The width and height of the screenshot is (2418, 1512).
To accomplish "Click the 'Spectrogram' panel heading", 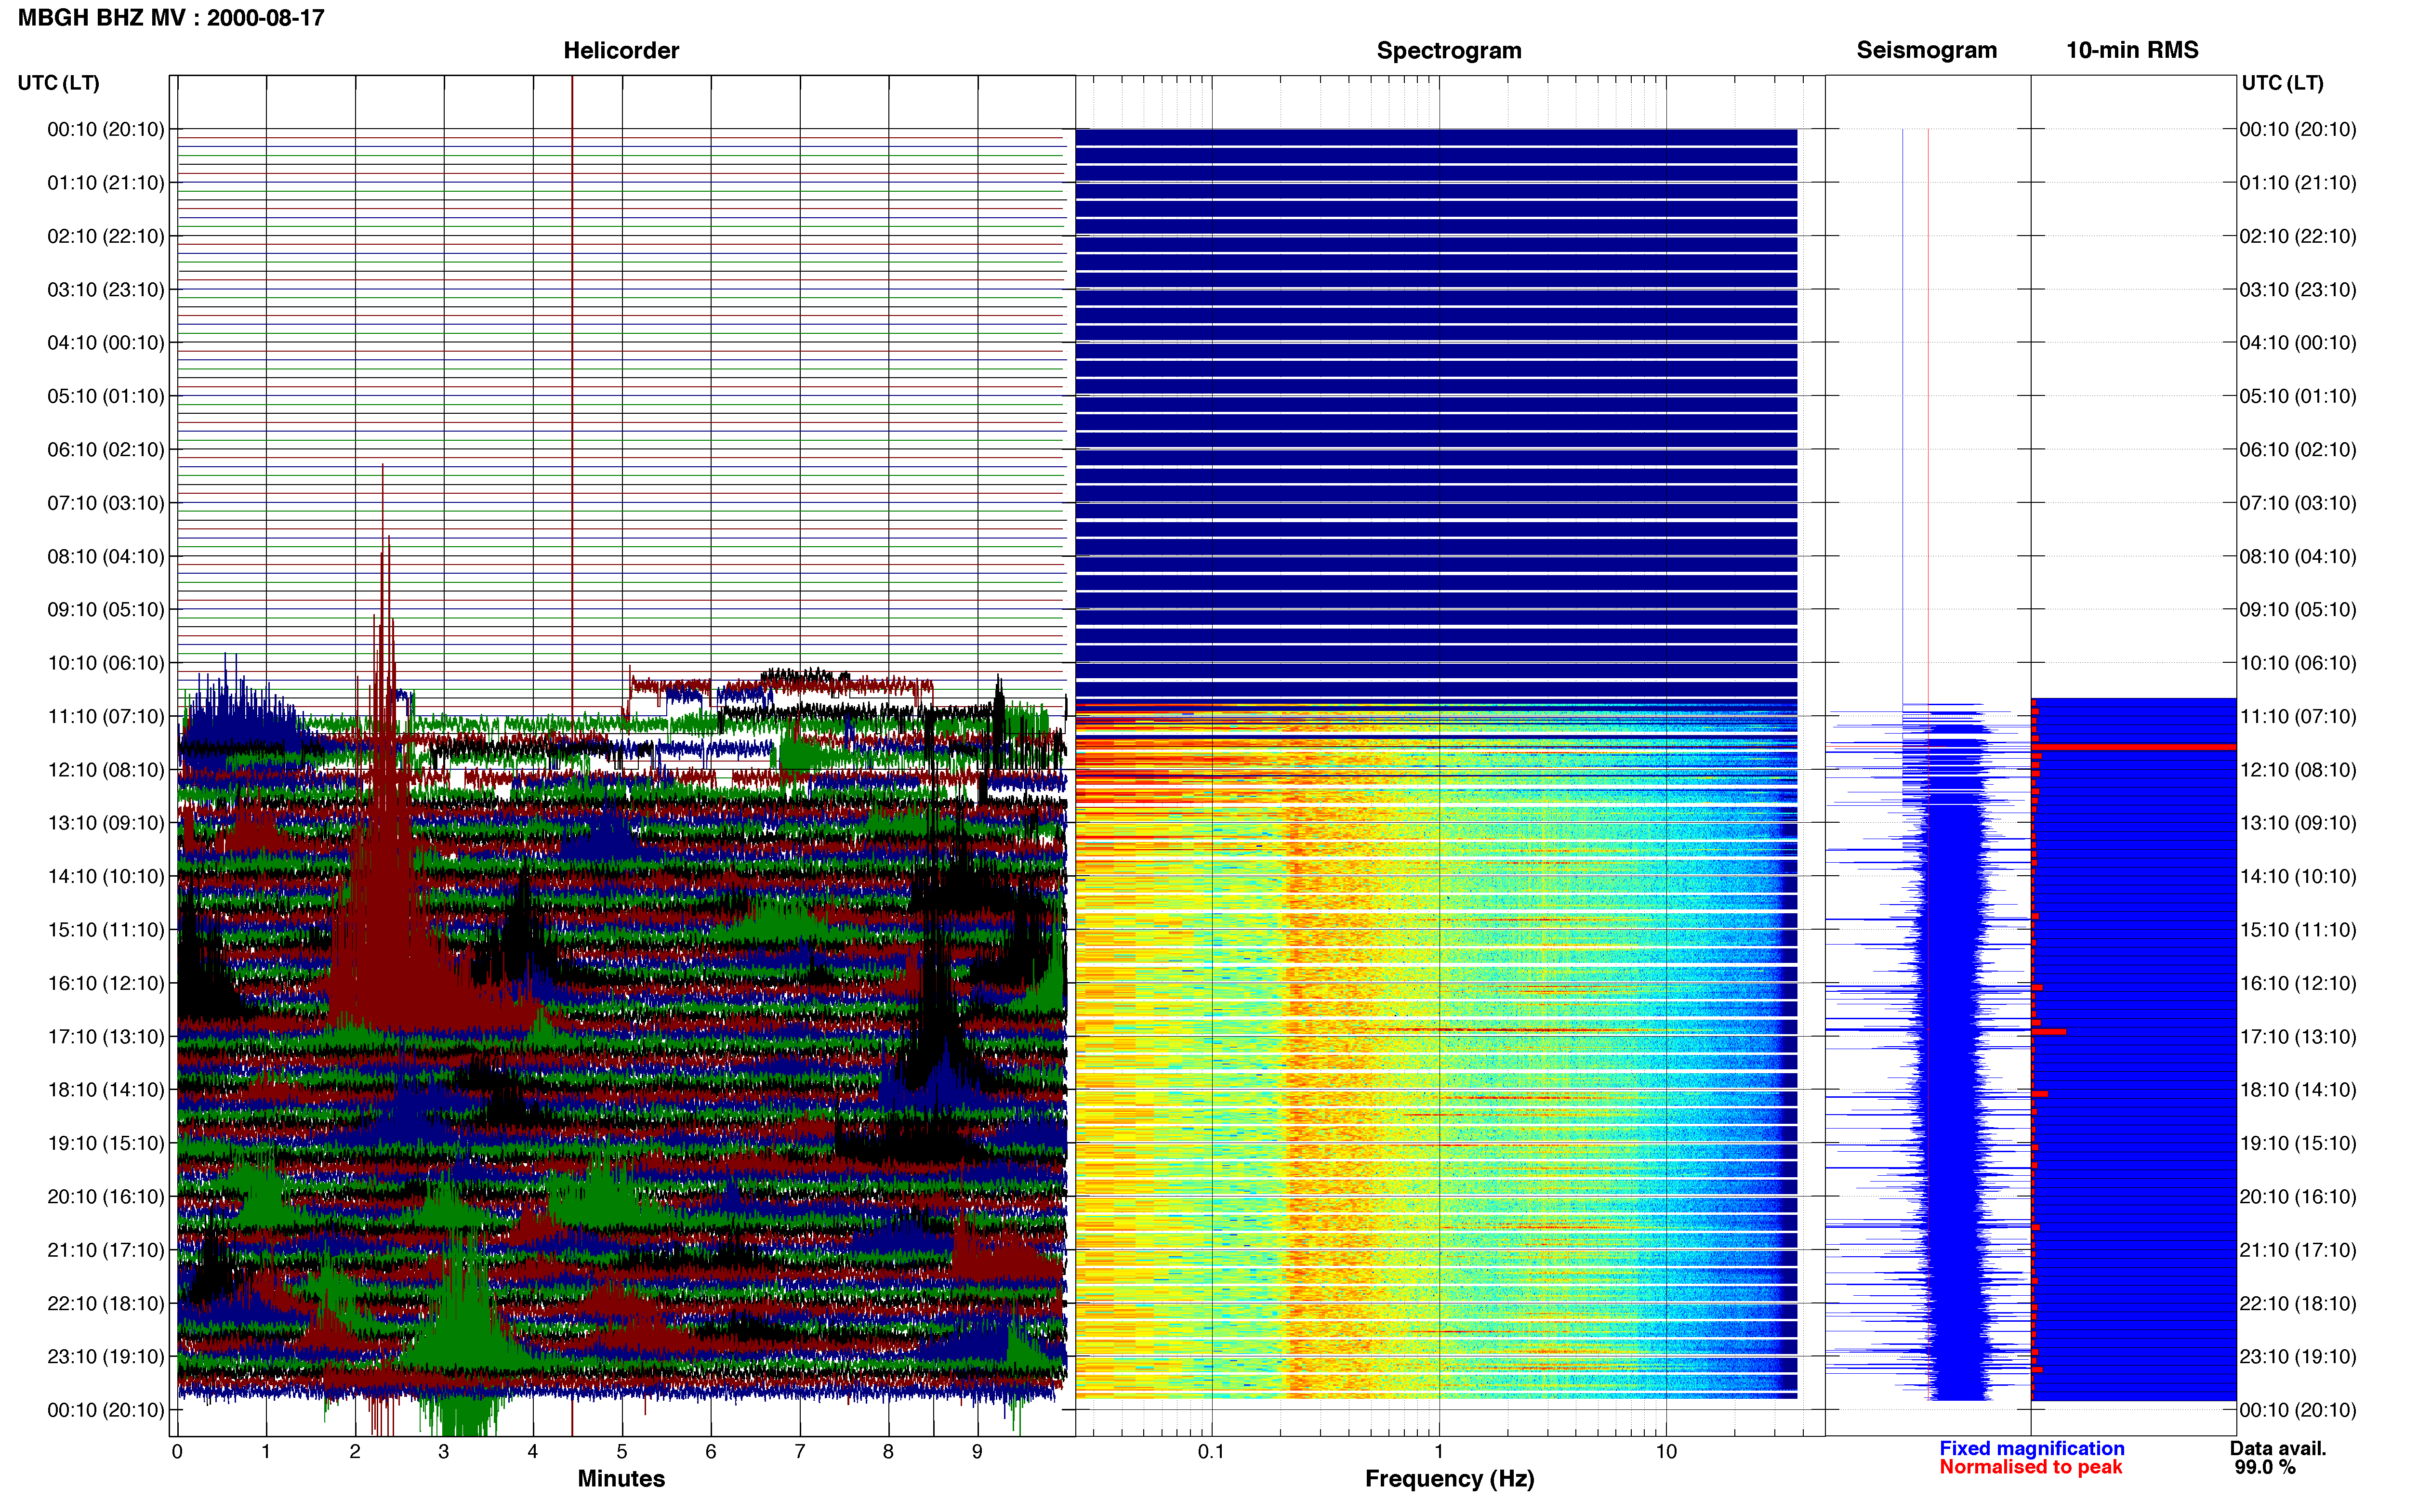I will point(1449,50).
